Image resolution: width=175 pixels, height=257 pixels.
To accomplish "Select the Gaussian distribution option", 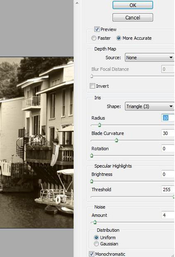I will 96,244.
